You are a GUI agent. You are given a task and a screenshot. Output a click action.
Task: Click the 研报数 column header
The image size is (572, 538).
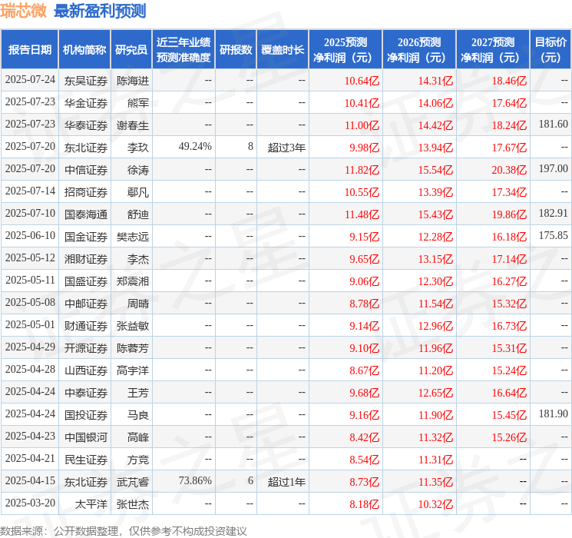pos(236,50)
